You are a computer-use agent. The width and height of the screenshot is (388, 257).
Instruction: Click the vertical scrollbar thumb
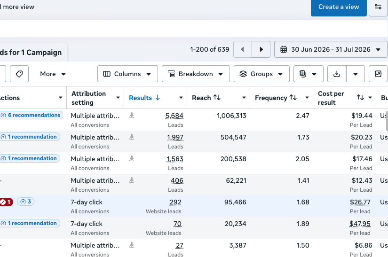(387, 121)
